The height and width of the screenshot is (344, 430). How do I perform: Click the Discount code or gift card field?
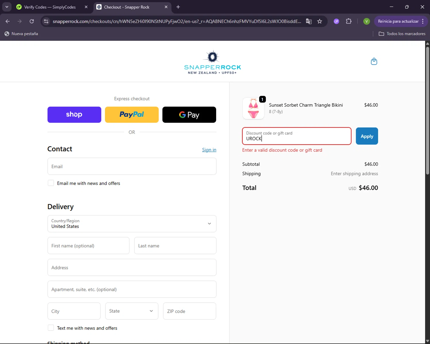[x=297, y=136]
